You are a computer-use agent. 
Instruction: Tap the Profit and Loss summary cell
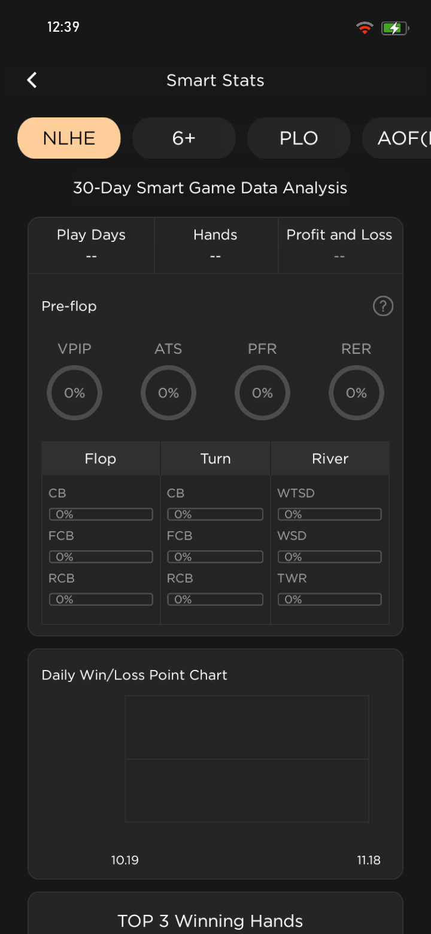pyautogui.click(x=339, y=245)
